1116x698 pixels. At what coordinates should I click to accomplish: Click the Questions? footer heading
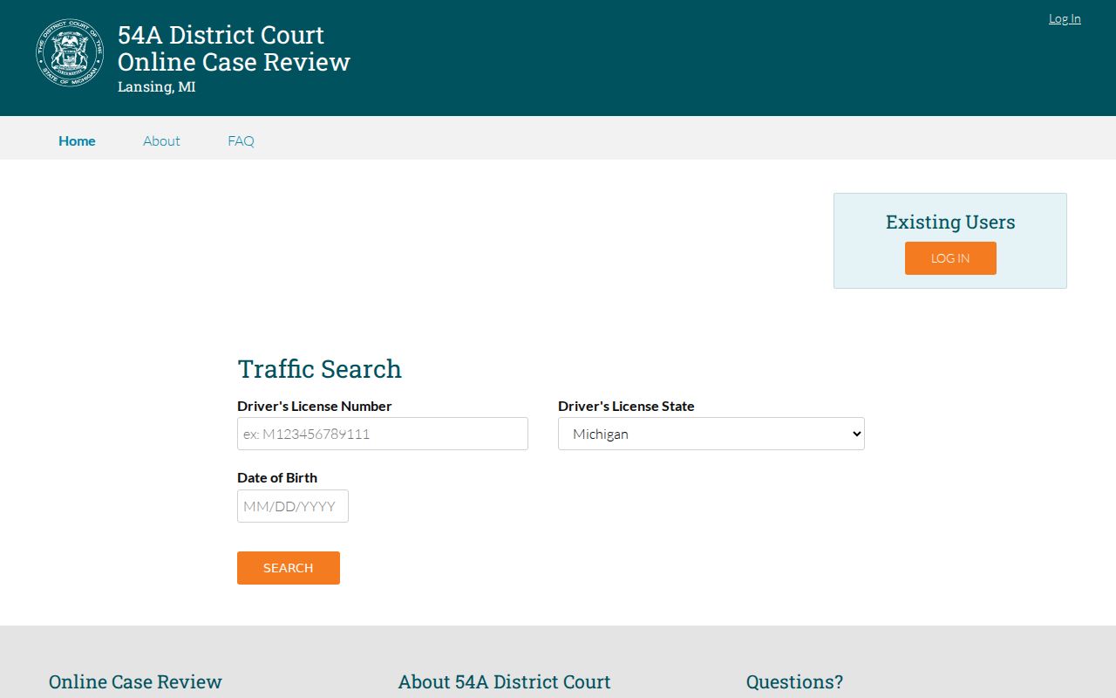click(794, 681)
